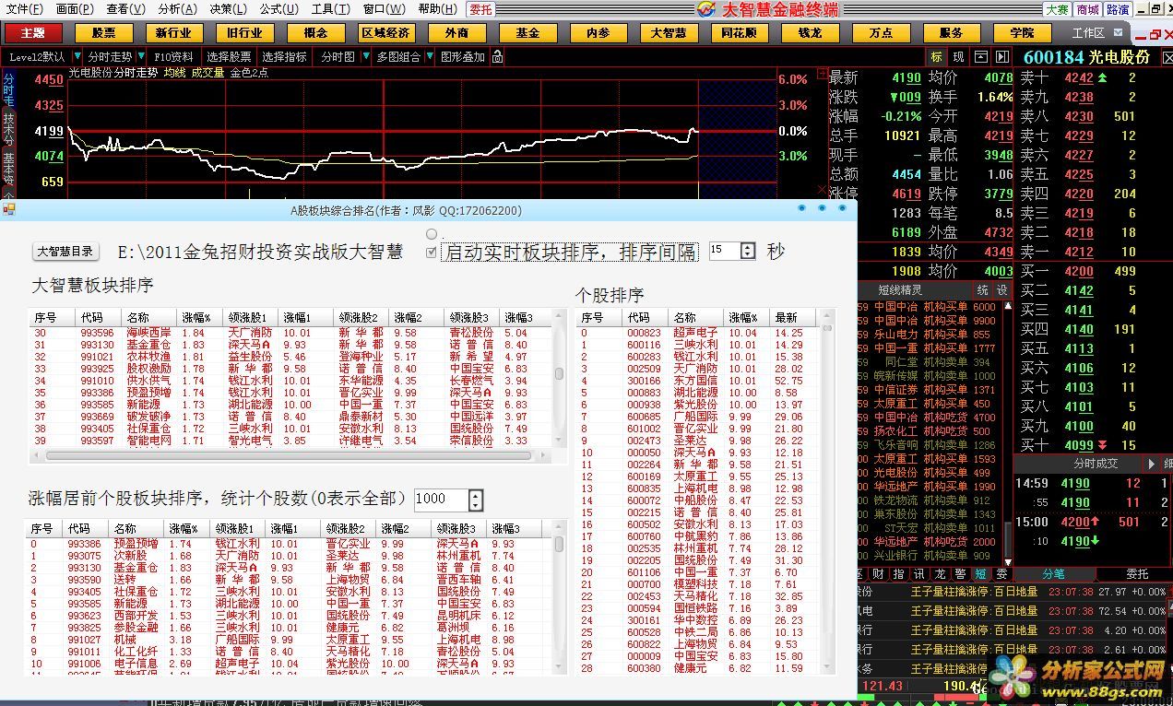Viewport: 1173px width, 706px height.
Task: Click the 区域经济 button
Action: click(385, 32)
